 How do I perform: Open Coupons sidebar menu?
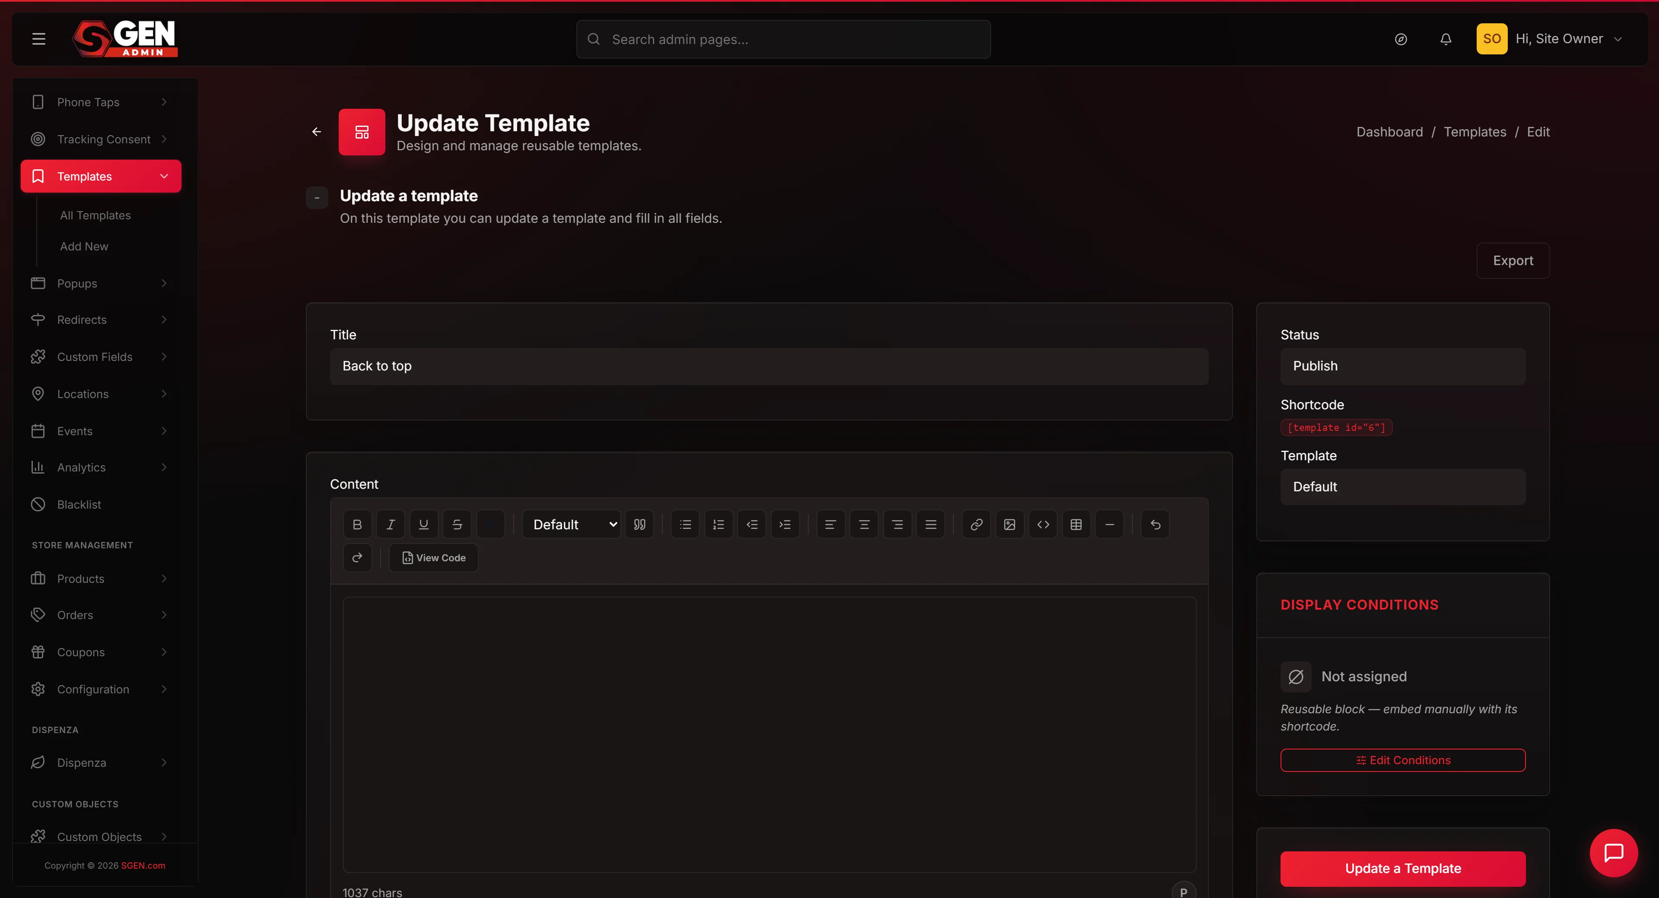101,652
